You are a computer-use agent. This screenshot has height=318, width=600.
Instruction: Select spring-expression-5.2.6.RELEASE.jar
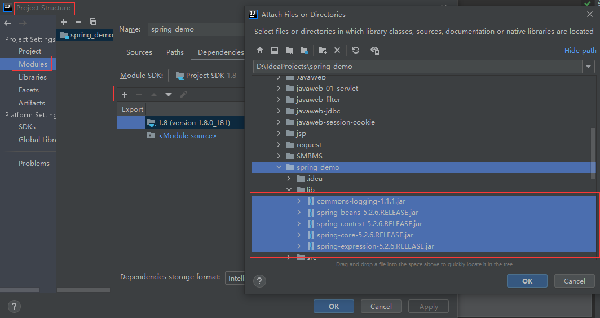(x=423, y=246)
